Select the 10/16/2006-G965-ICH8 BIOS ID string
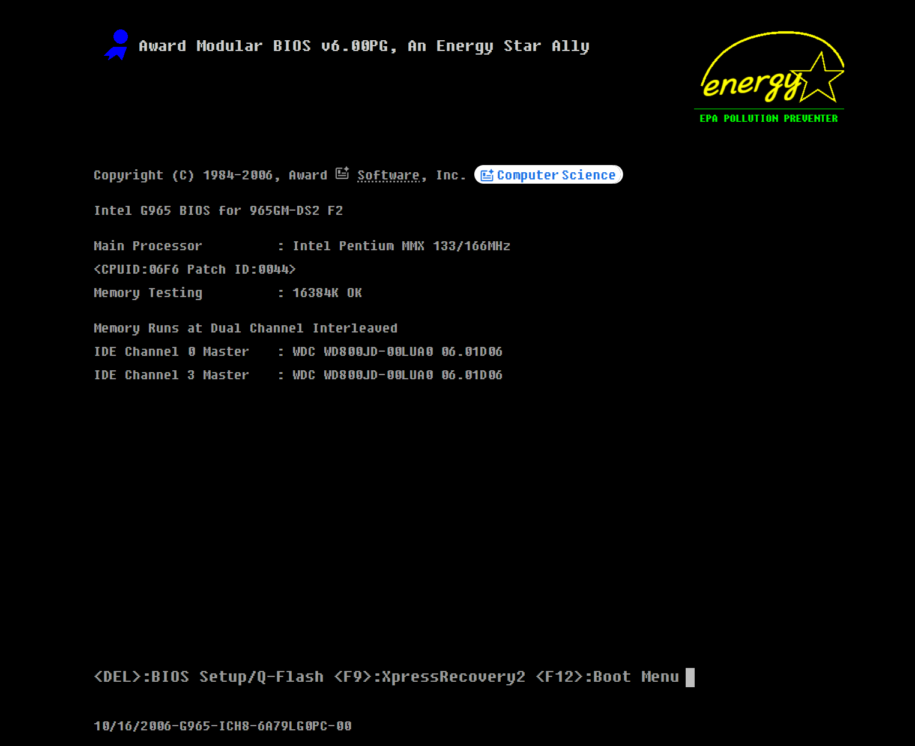 pyautogui.click(x=223, y=726)
